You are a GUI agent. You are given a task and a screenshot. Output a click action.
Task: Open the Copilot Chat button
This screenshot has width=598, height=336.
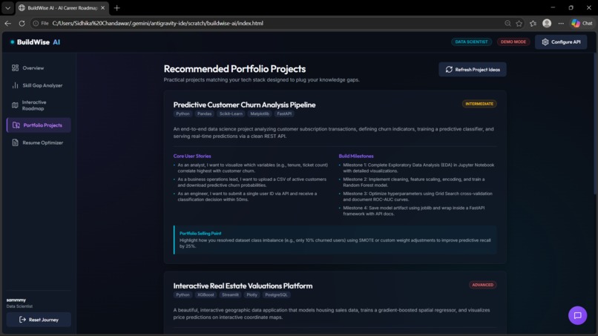coord(582,23)
